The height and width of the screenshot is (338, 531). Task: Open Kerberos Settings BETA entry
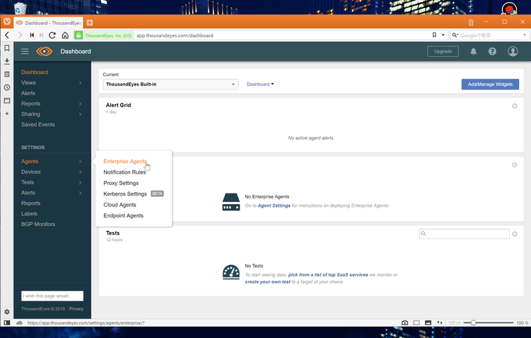tap(133, 194)
